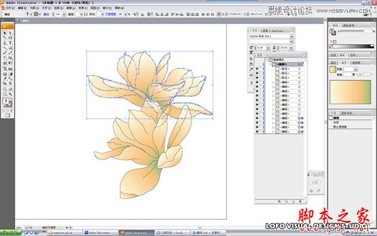The width and height of the screenshot is (377, 236).
Task: Click the gradient preview bar in Gradient panel
Action: [351, 92]
